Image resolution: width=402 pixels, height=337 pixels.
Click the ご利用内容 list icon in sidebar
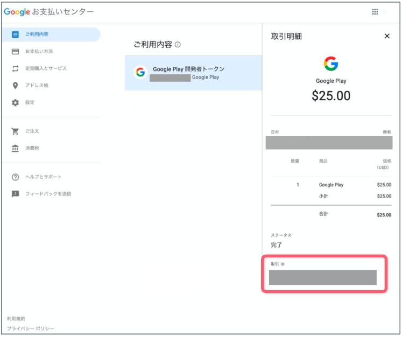[x=16, y=34]
